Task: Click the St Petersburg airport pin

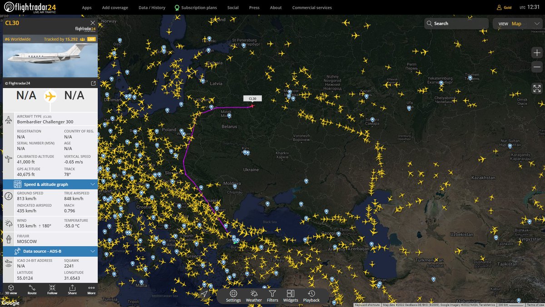Action: click(244, 45)
